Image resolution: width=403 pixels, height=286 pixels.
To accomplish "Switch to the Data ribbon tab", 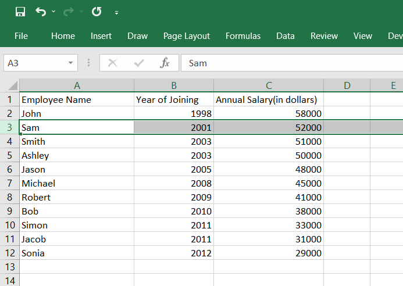I will tap(286, 36).
